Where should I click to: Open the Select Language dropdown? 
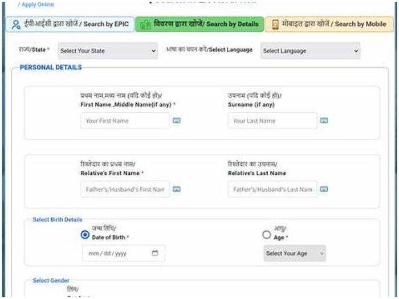tap(310, 51)
